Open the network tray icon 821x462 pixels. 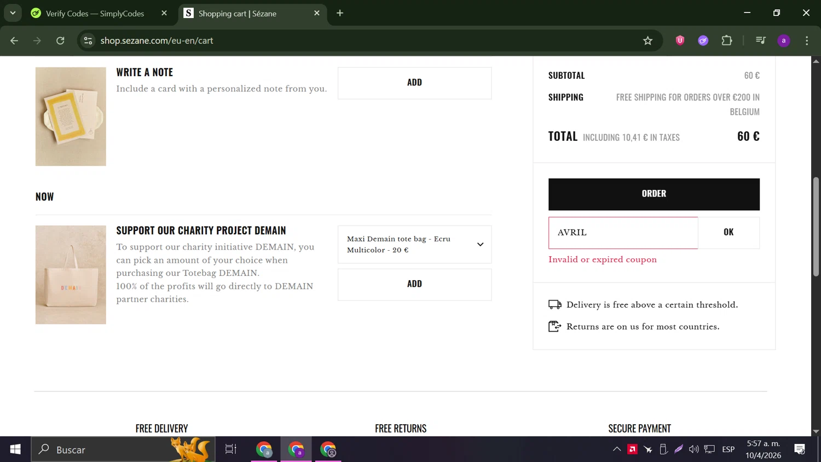click(x=710, y=449)
